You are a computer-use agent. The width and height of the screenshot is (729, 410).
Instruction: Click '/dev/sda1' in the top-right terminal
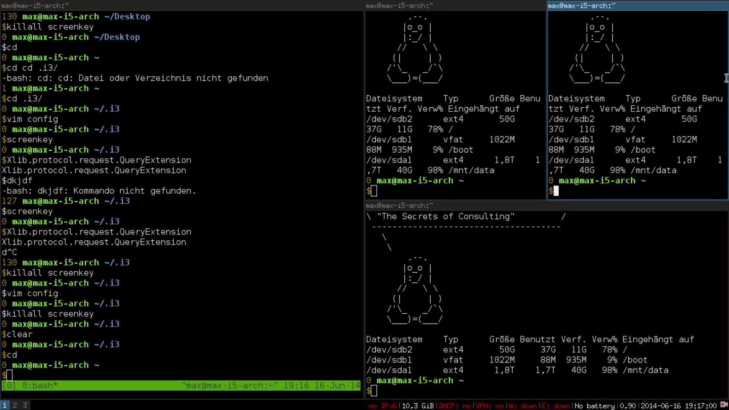tap(571, 160)
